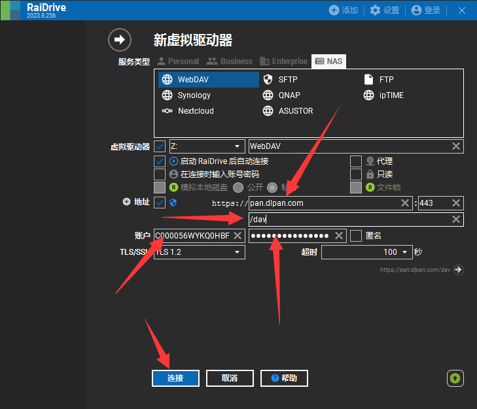Enable the 代理 proxy checkbox
The image size is (477, 409).
click(x=356, y=161)
